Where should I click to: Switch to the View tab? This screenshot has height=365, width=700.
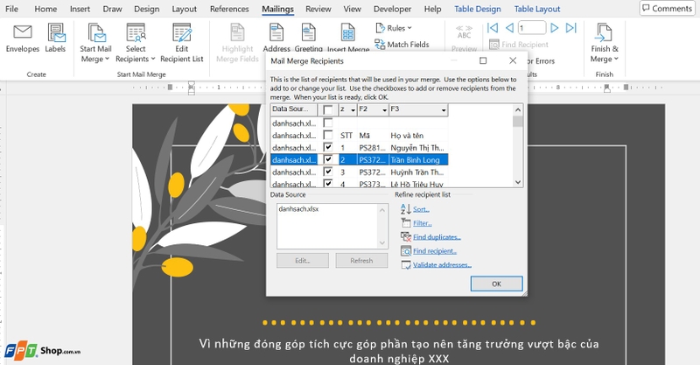tap(353, 9)
